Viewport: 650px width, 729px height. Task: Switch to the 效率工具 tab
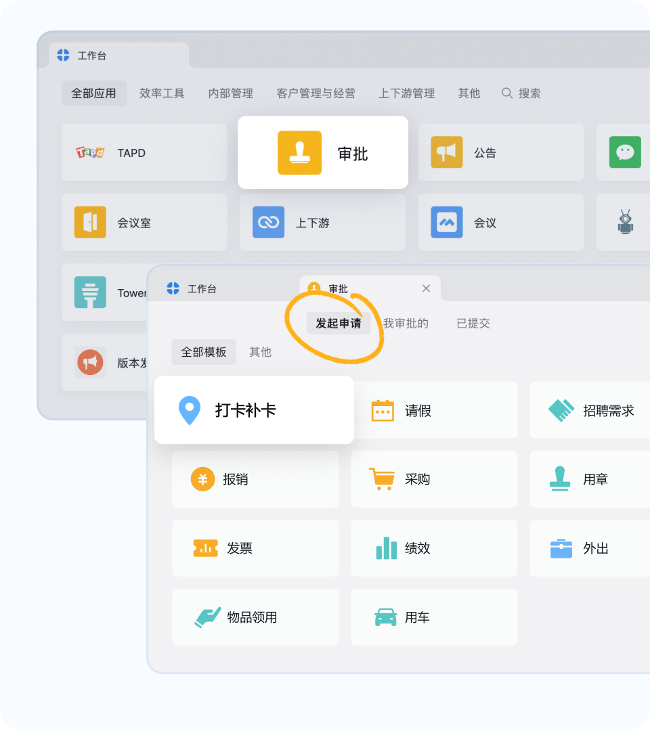[162, 93]
